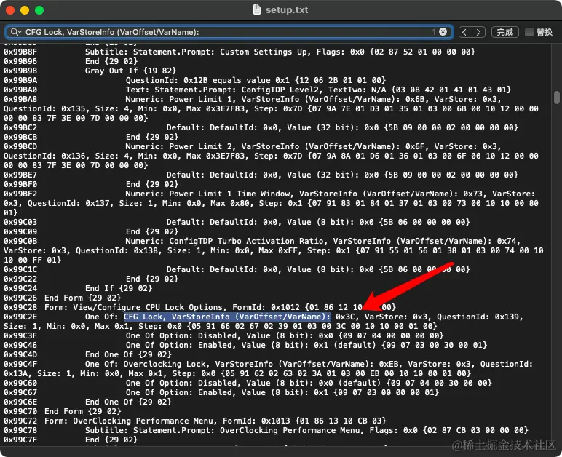The width and height of the screenshot is (562, 457).
Task: Click 'Custom Settings Up' subtitle text
Action: pyautogui.click(x=263, y=52)
